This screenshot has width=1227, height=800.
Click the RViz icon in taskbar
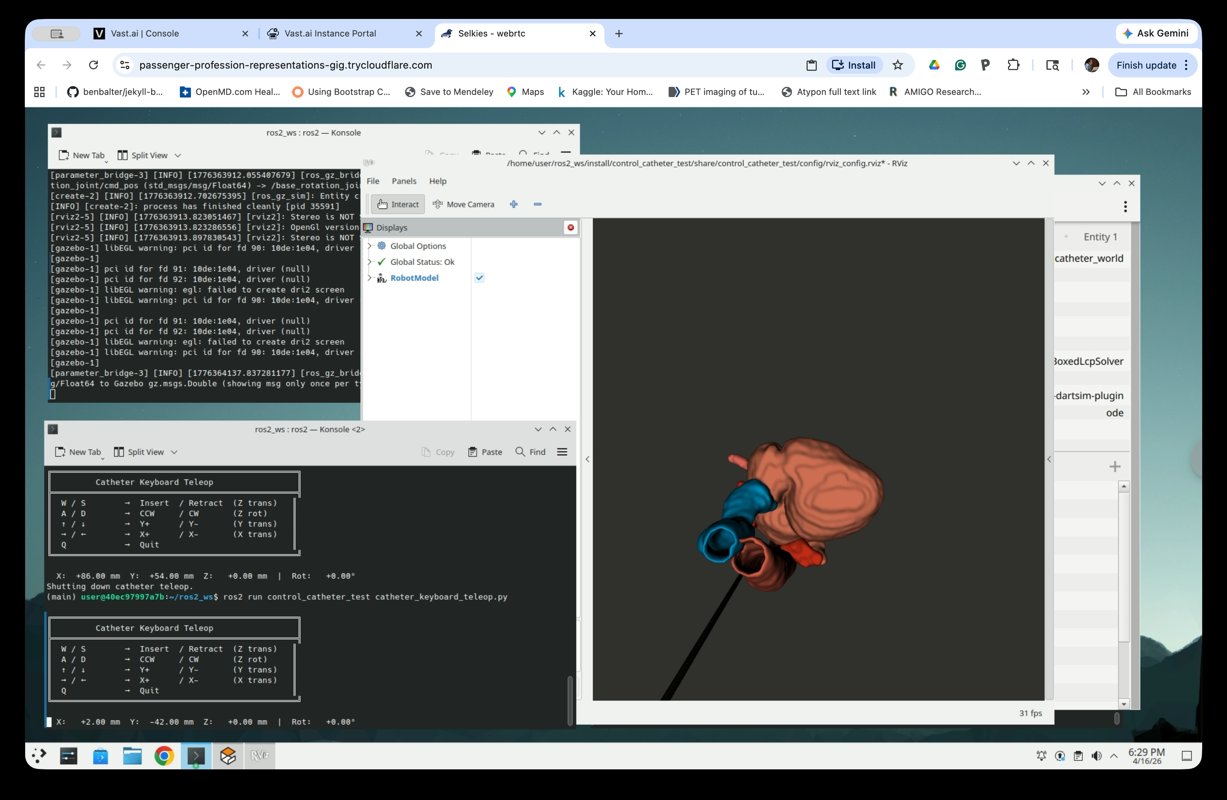[259, 756]
